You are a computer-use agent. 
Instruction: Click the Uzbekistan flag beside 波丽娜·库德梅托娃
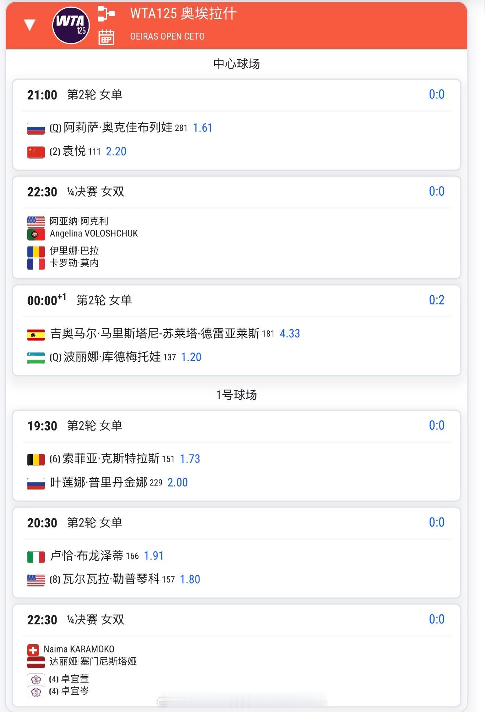(36, 358)
